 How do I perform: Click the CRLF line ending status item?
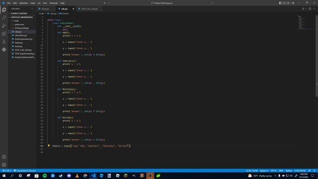tap(281, 171)
